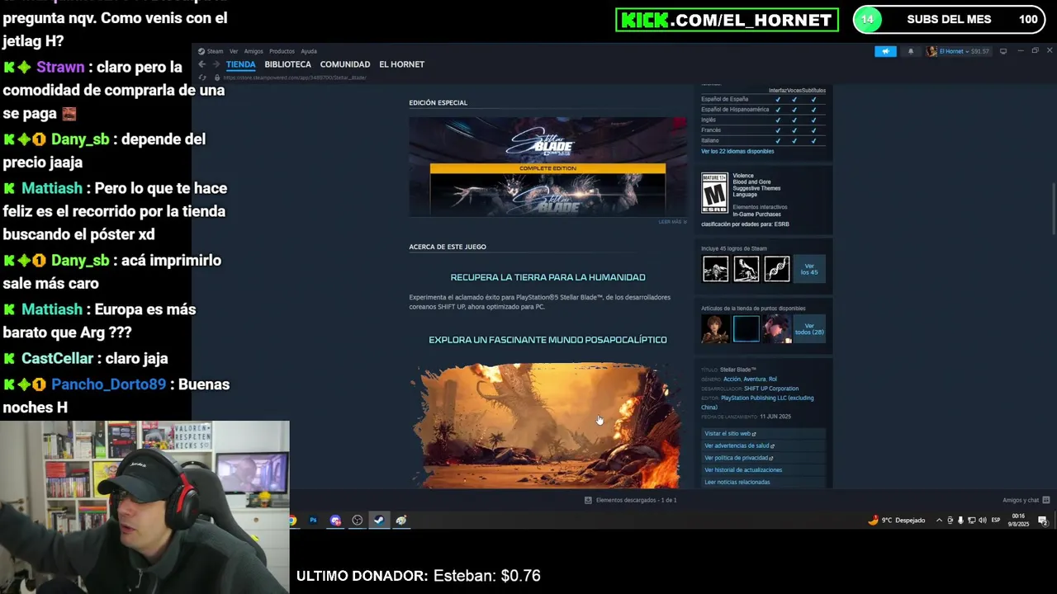
Task: Click the postapocalyptic desert artwork image
Action: click(547, 426)
